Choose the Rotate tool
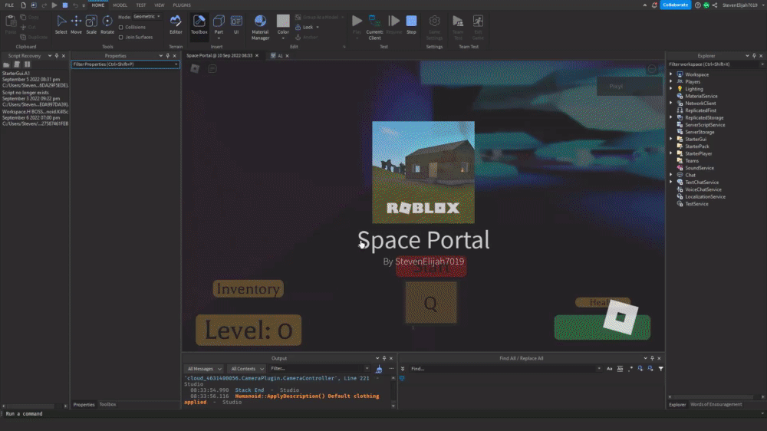767x431 pixels. coord(107,25)
